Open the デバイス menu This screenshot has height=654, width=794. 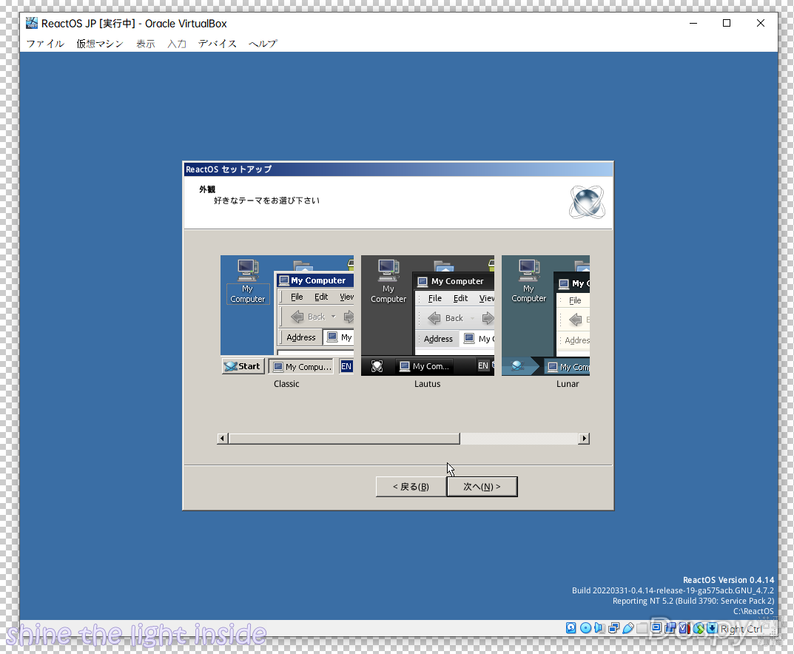218,44
